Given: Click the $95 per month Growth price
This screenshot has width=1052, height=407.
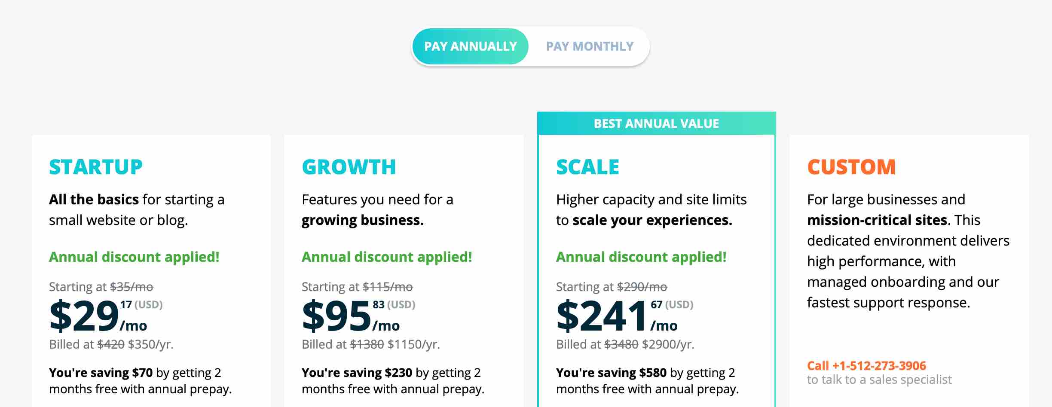Looking at the screenshot, I should tap(358, 316).
